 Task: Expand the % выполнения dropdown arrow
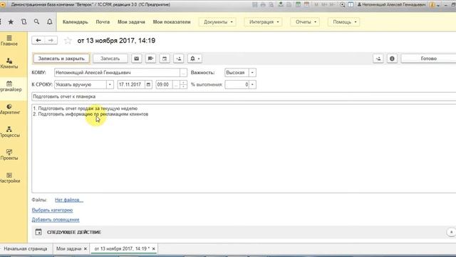pos(252,84)
